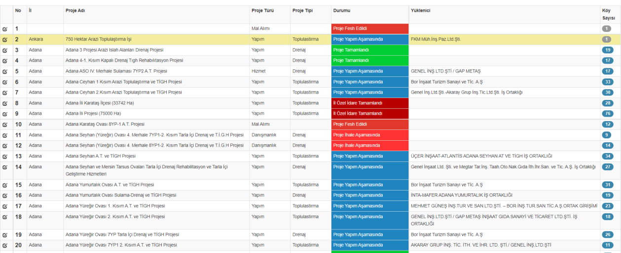
Task: Click edit icon for row 16 Yumurtalık Sulama-Drenaj
Action: (5, 195)
